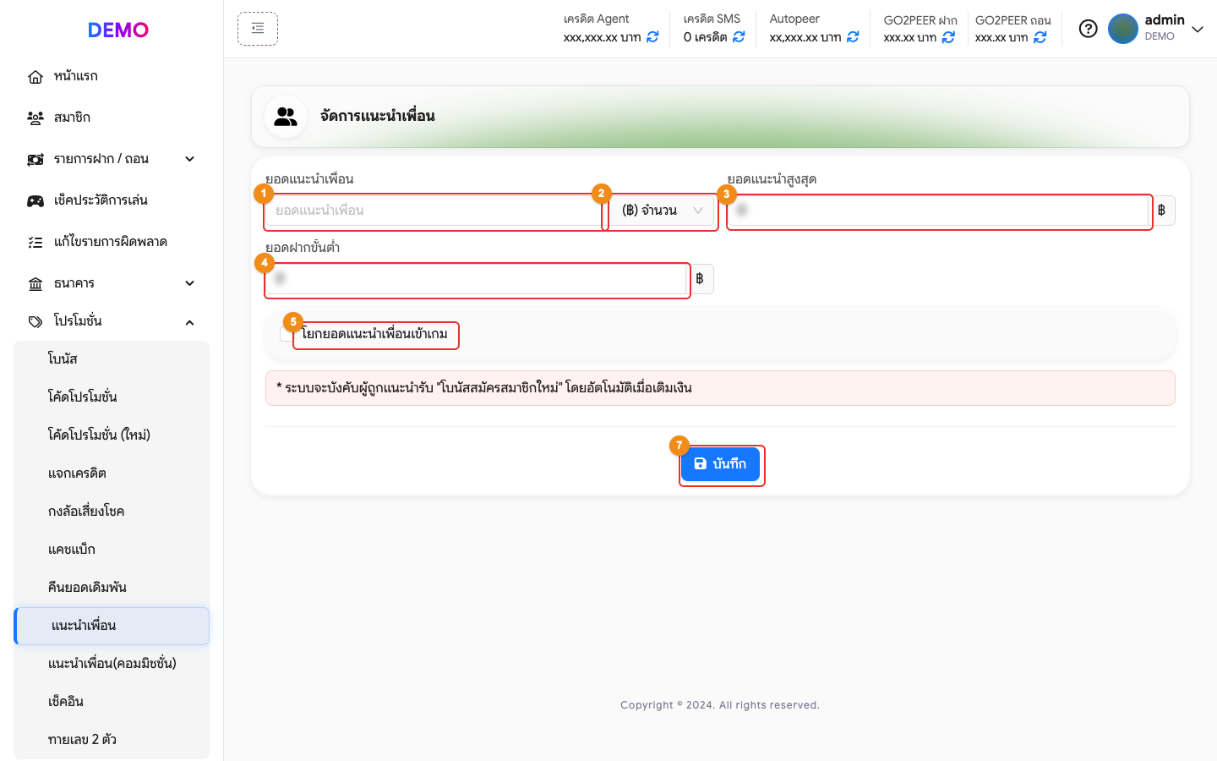The height and width of the screenshot is (761, 1217).
Task: Expand the รายการฝาก / ถอน submenu chevron
Action: [190, 159]
